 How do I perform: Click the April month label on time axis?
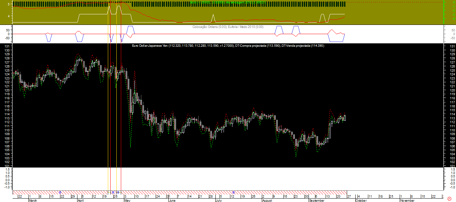[x=81, y=200]
